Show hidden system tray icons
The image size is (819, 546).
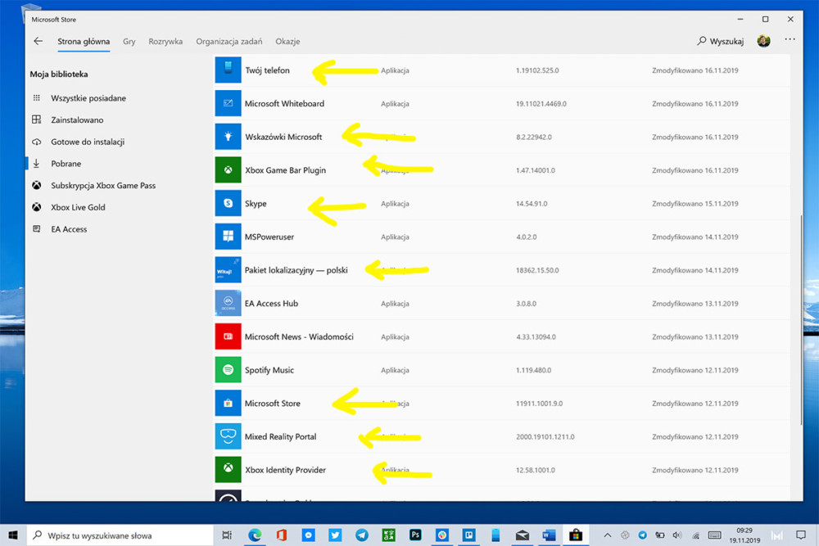(608, 535)
